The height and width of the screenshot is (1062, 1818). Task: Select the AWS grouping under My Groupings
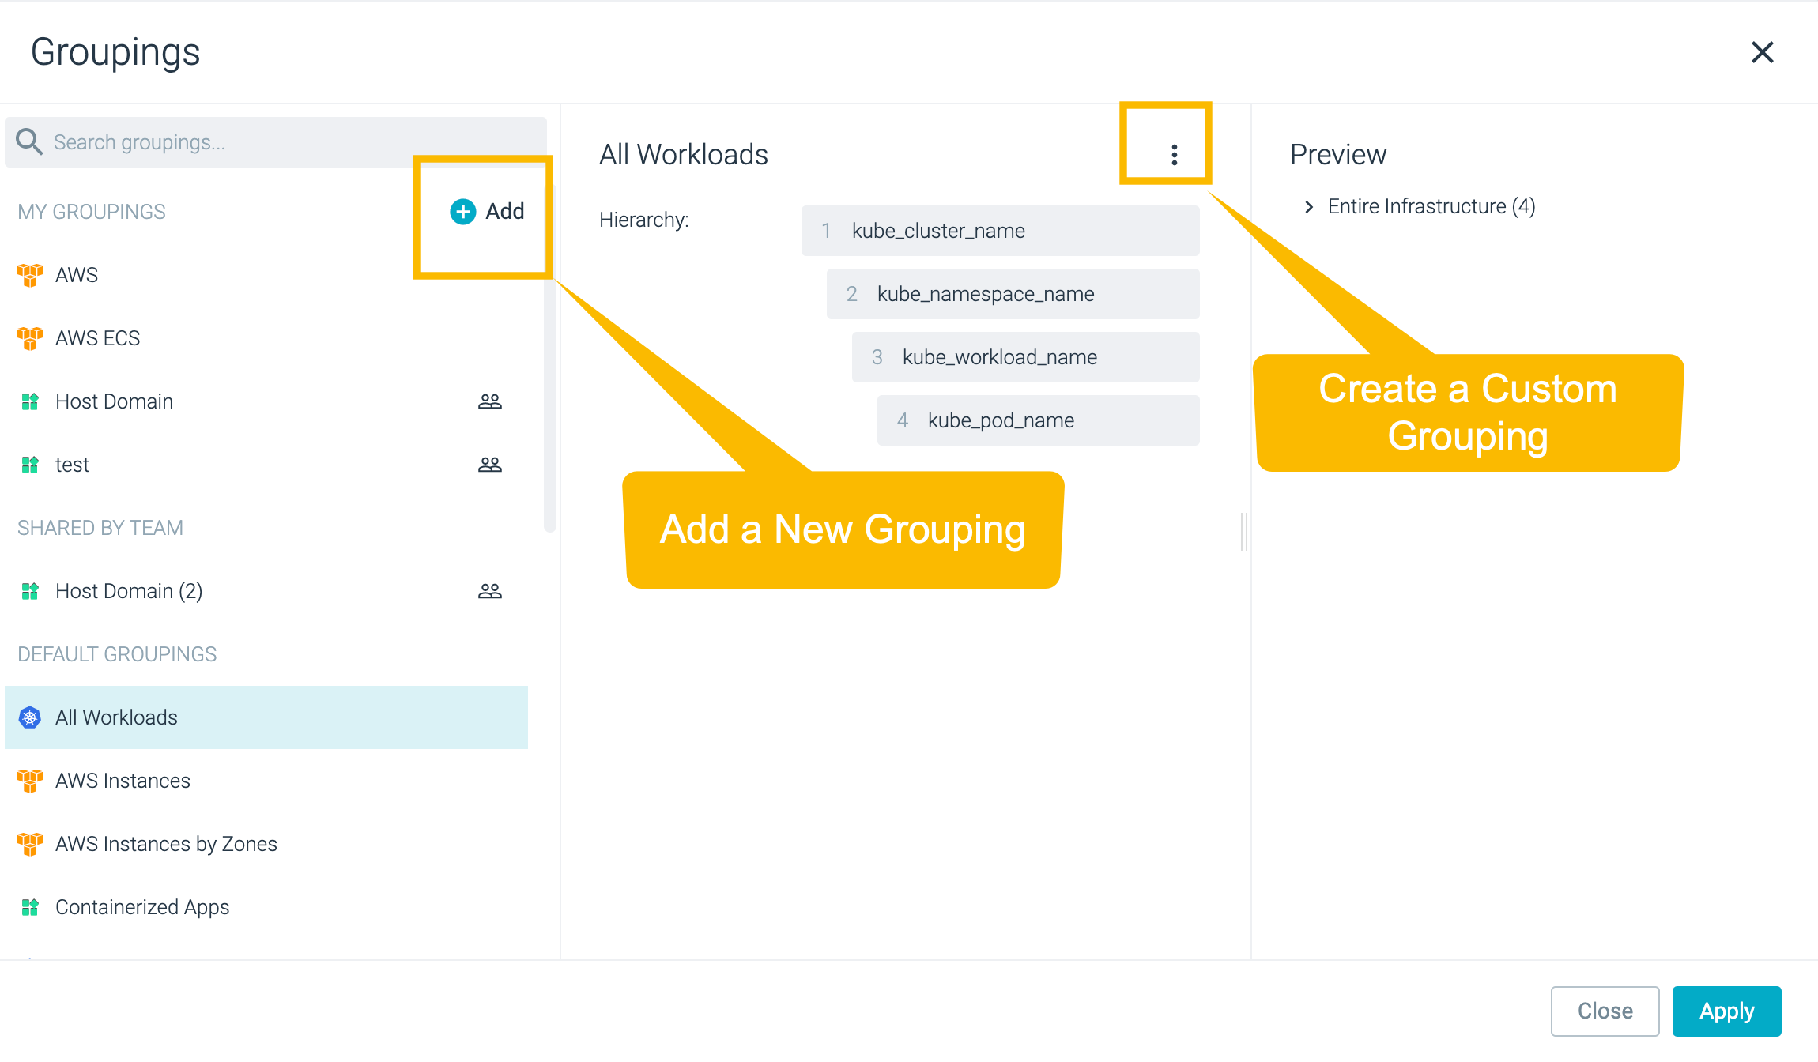click(x=266, y=275)
